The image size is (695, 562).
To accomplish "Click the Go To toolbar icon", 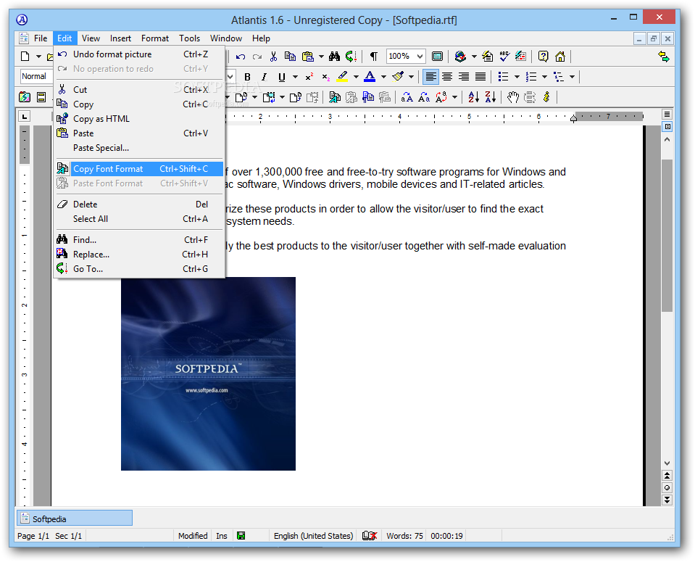I will [351, 57].
